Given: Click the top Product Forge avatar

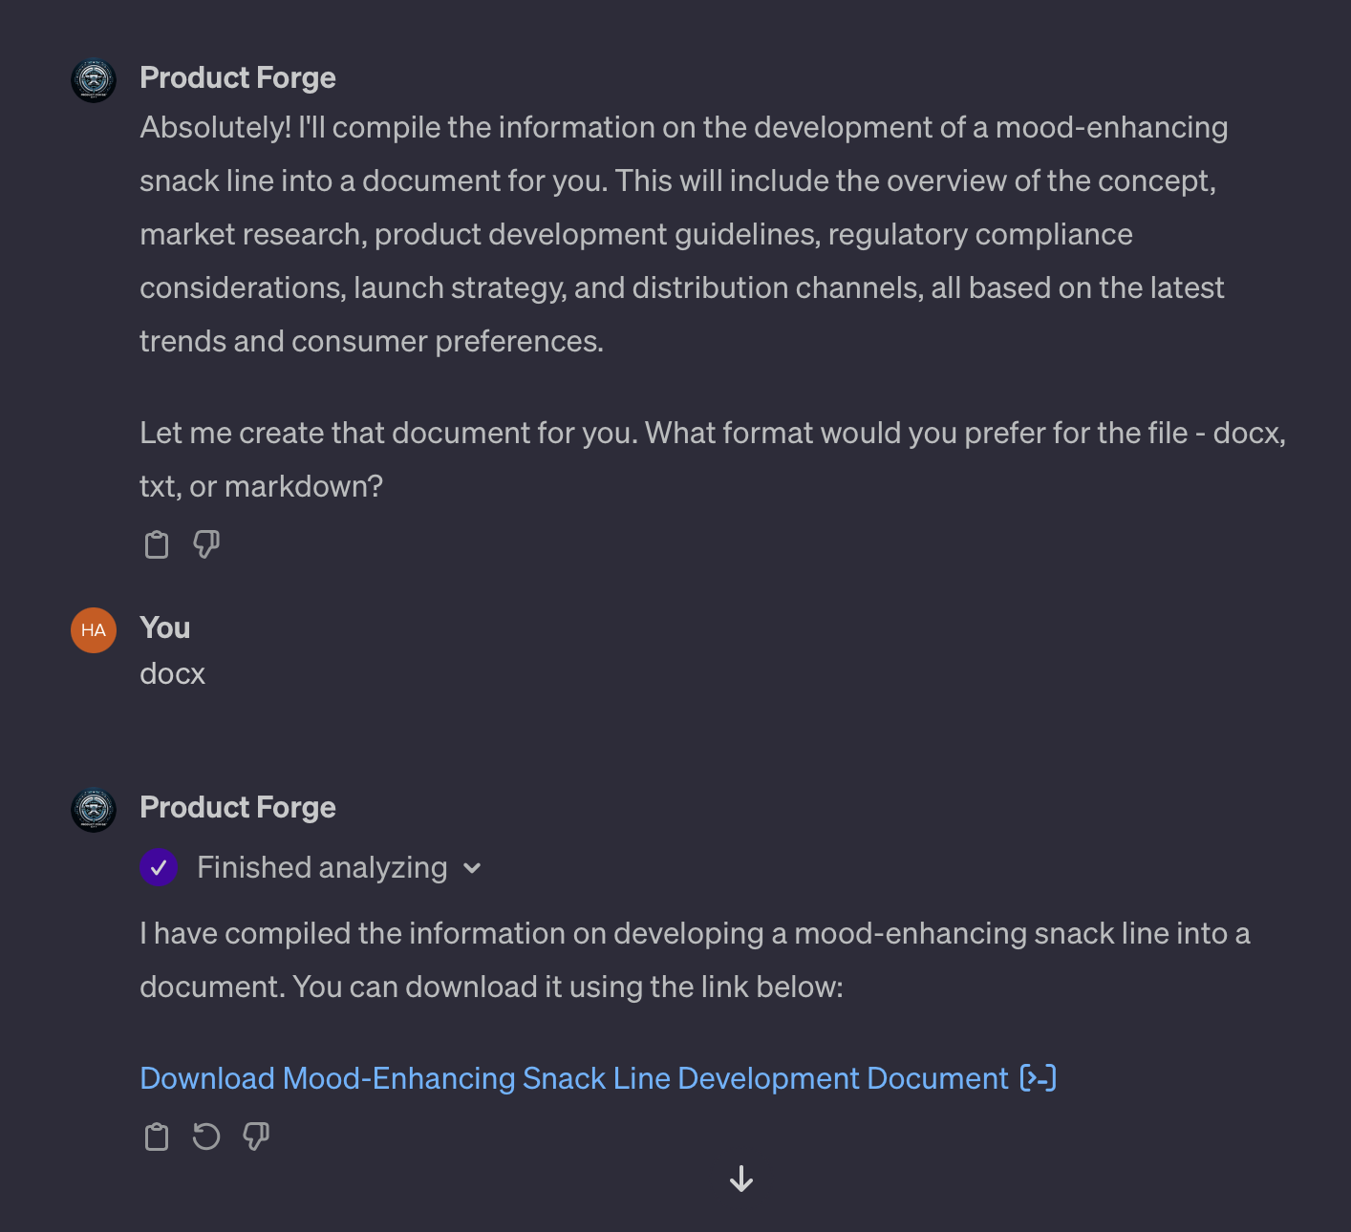Looking at the screenshot, I should (x=94, y=80).
